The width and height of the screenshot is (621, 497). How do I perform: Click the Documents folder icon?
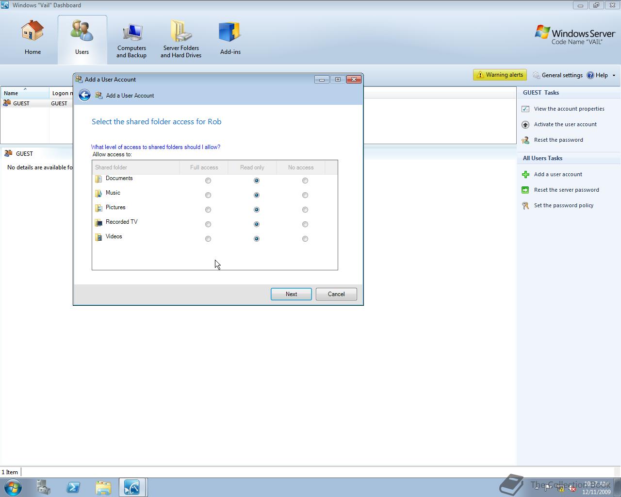(x=98, y=179)
